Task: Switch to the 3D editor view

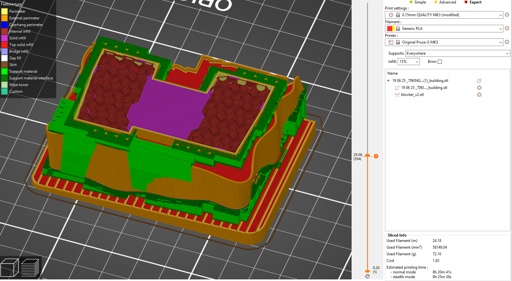Action: coord(10,268)
